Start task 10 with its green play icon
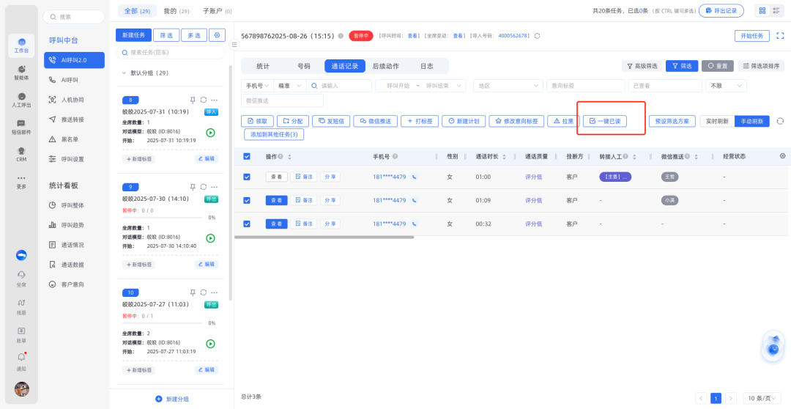The image size is (791, 409). tap(210, 343)
